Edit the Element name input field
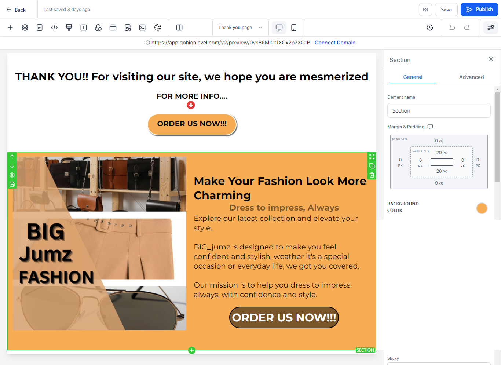 pyautogui.click(x=439, y=110)
